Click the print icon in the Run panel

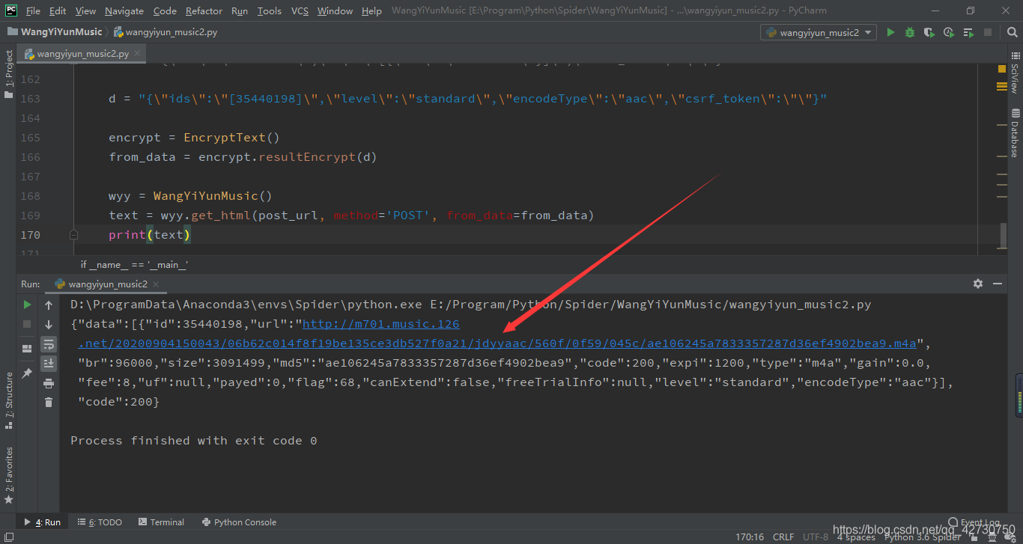click(49, 383)
